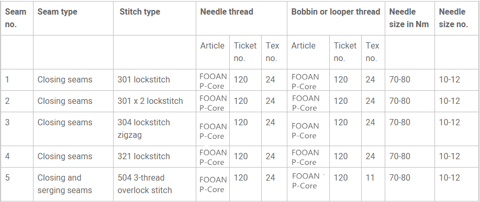Select the 'Needle size in Nm' header
The height and width of the screenshot is (202, 480).
coord(409,18)
